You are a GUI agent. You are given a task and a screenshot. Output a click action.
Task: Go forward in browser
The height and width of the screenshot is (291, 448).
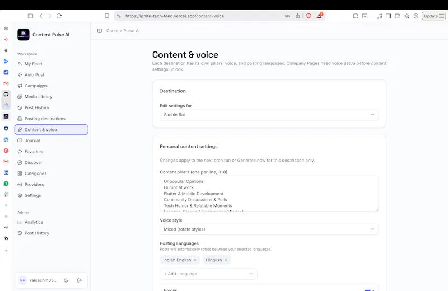coord(50,16)
